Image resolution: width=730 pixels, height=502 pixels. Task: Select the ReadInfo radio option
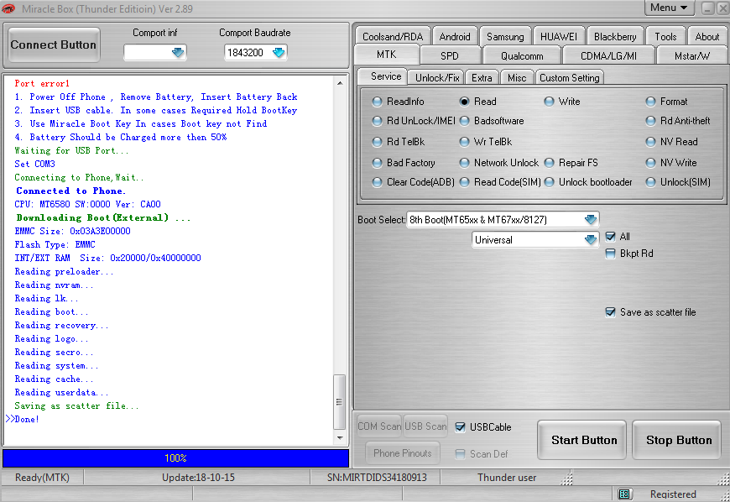click(377, 102)
